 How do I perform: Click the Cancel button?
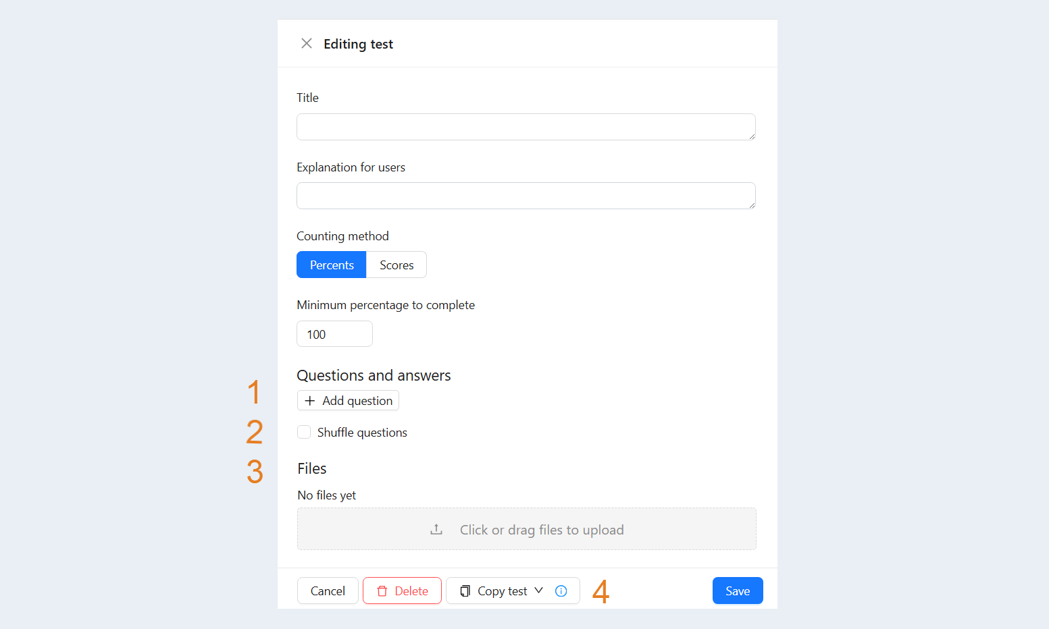[x=328, y=591]
